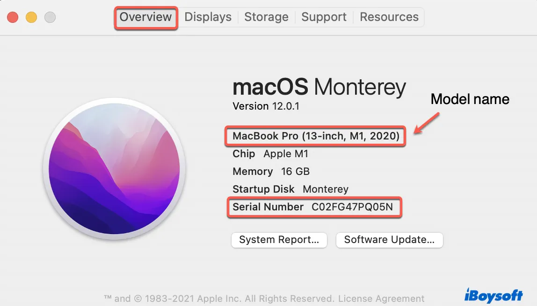Close the About This Mac window

pyautogui.click(x=13, y=18)
